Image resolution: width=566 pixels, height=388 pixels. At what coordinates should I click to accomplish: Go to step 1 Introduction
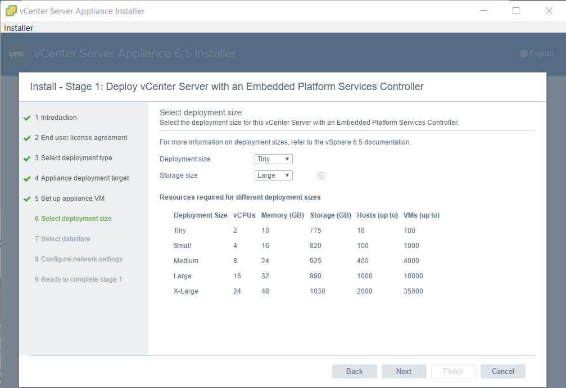(56, 118)
